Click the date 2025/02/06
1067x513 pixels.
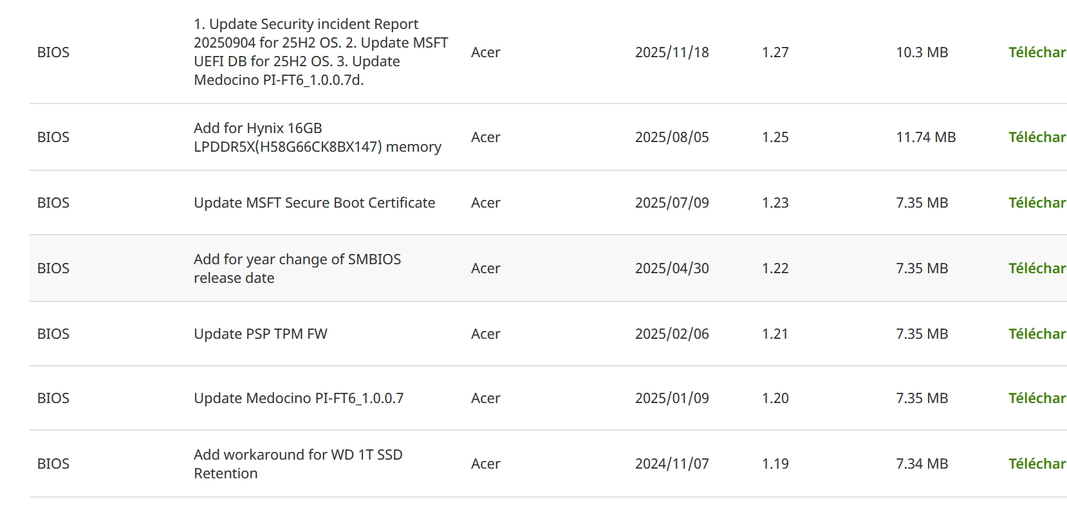672,334
